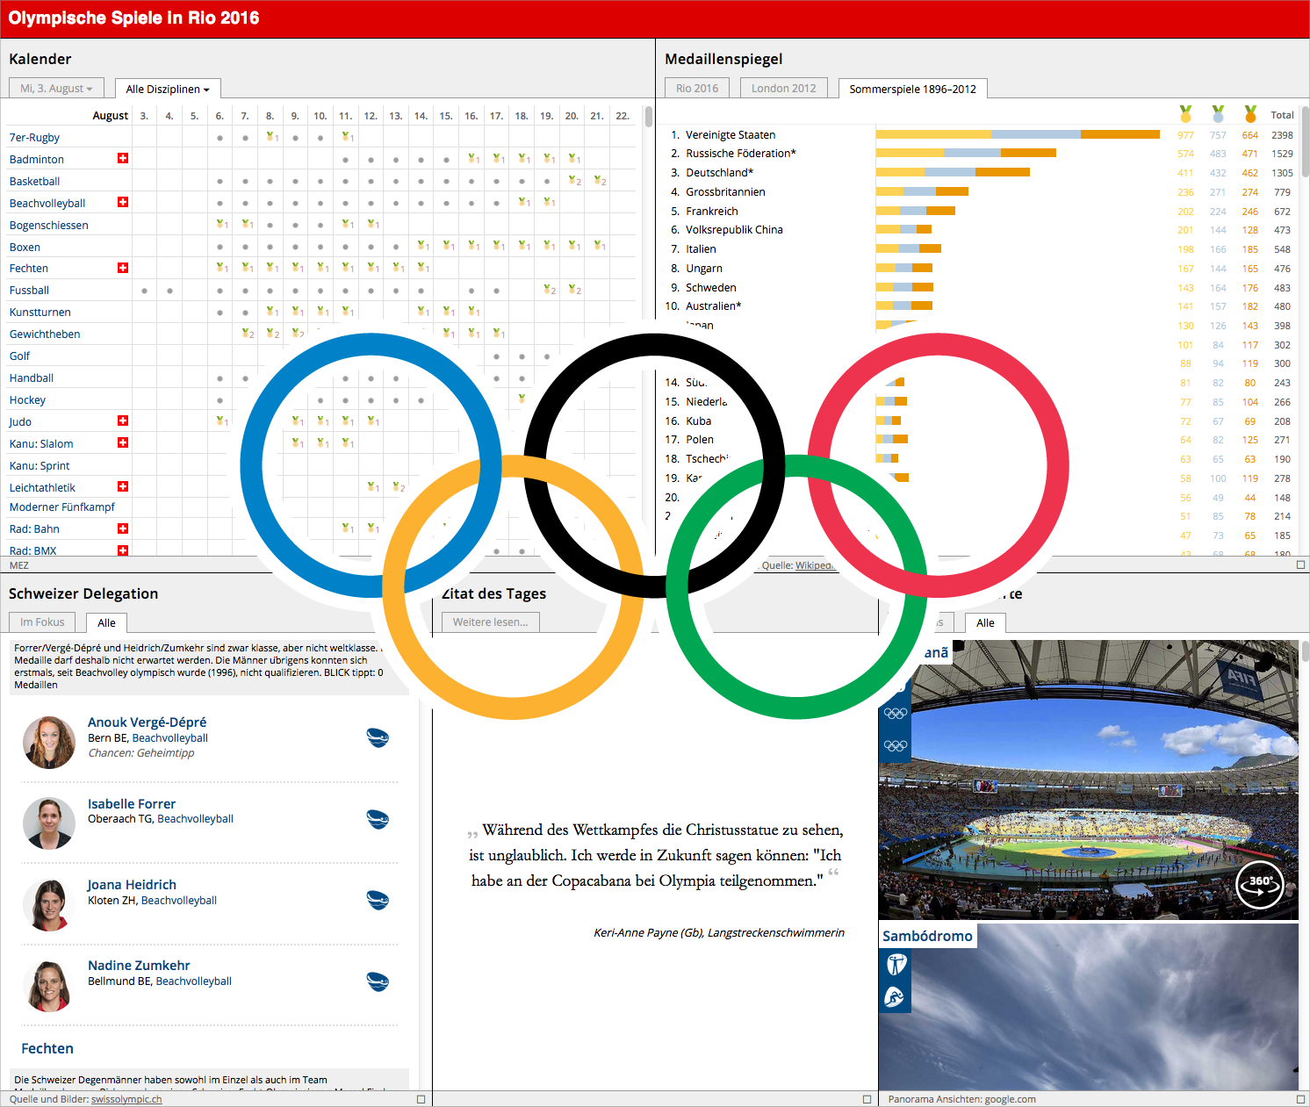Click the Basketball medal icon on August 20
Screen dimensions: 1310x1107
pyautogui.click(x=574, y=181)
